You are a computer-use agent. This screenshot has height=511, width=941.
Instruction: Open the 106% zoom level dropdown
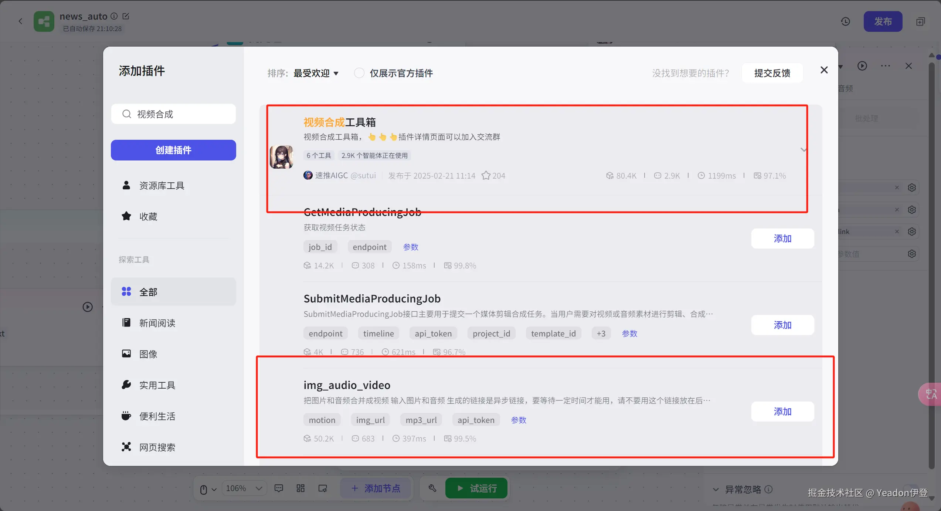[x=244, y=488]
